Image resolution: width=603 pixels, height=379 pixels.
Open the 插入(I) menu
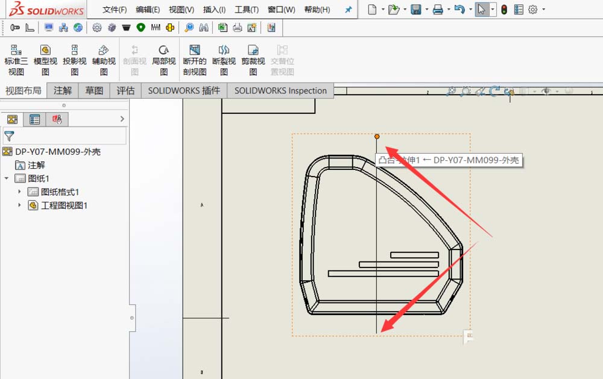[214, 10]
